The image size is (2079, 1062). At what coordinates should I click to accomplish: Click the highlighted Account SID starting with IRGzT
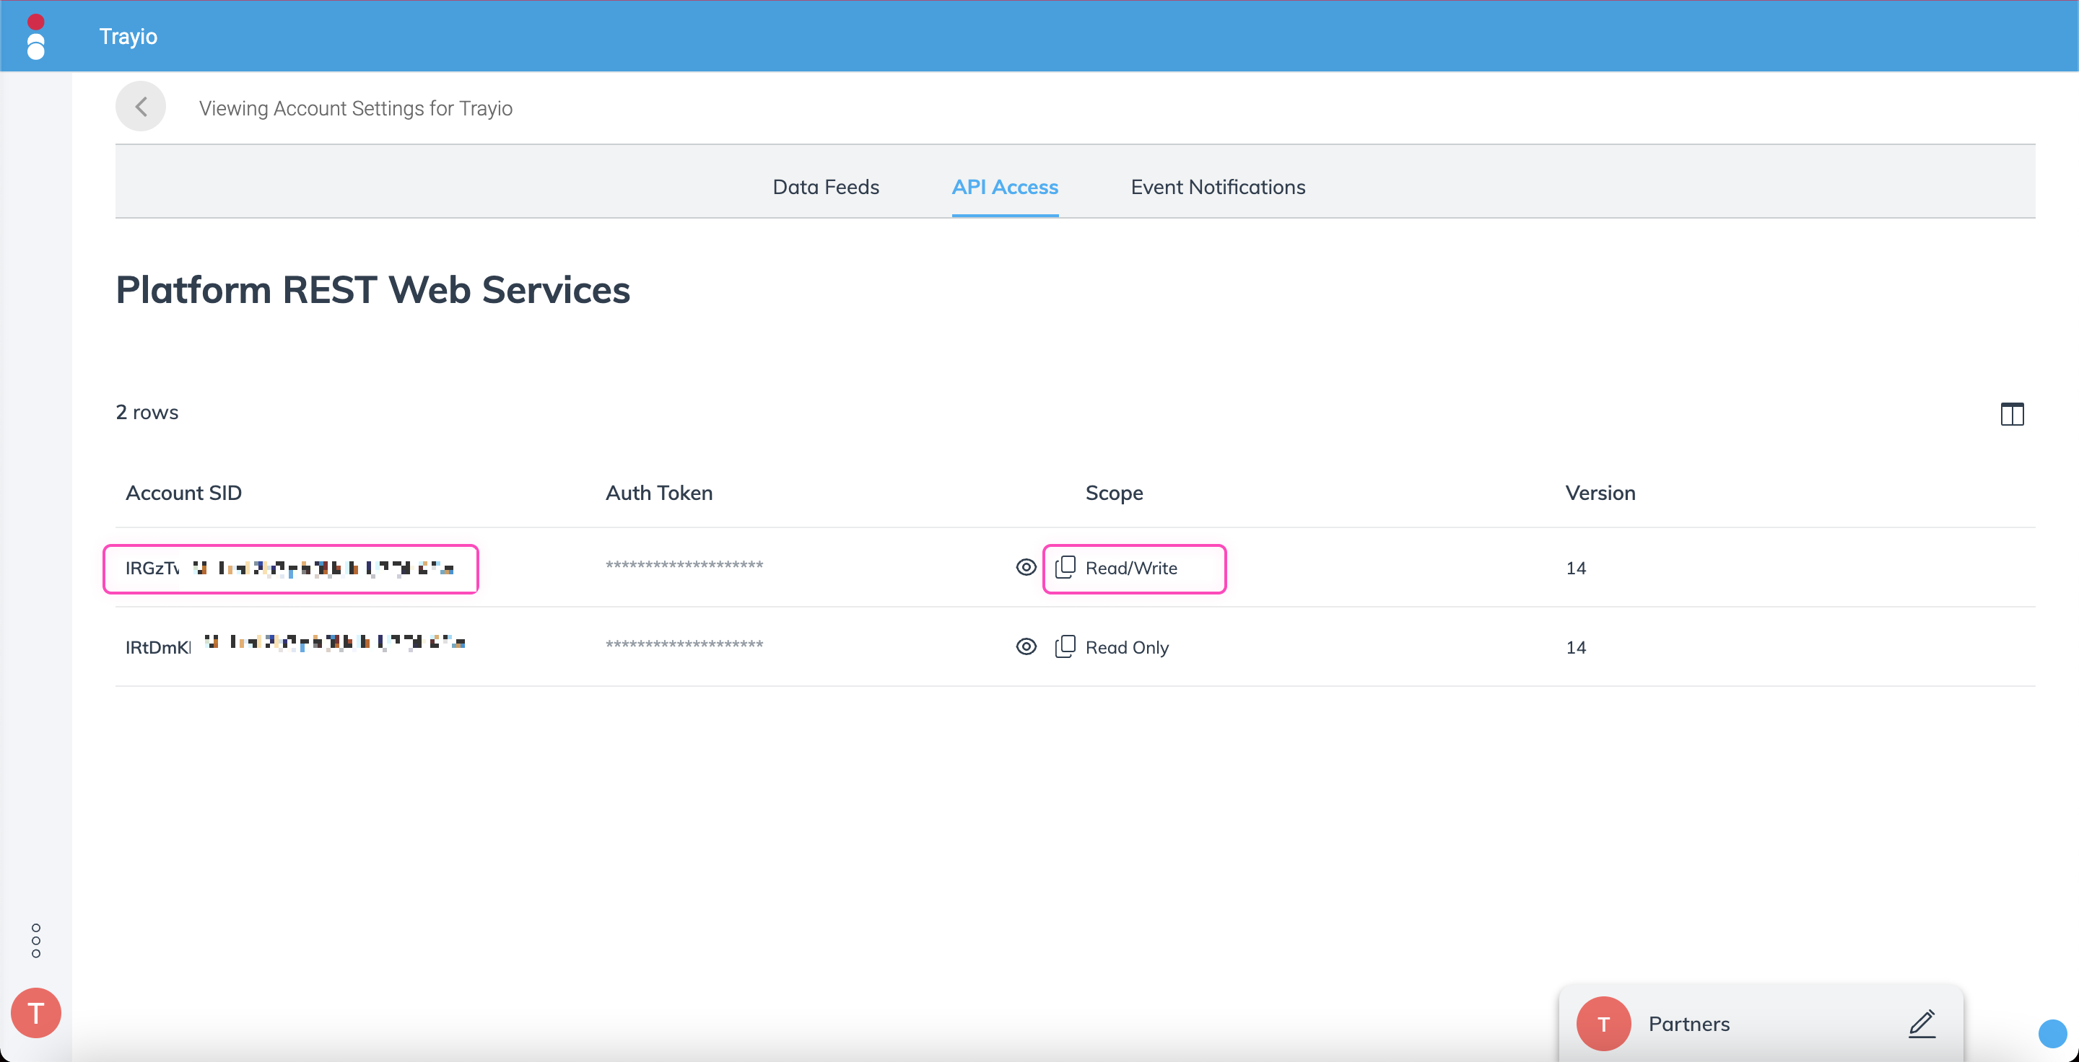point(289,569)
